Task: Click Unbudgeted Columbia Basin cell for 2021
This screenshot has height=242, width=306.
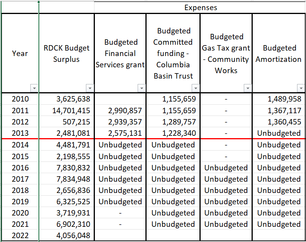Action: 173,224
